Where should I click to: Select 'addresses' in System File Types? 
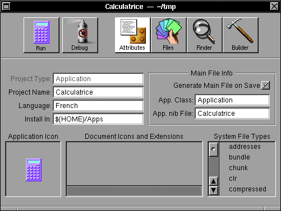point(245,147)
